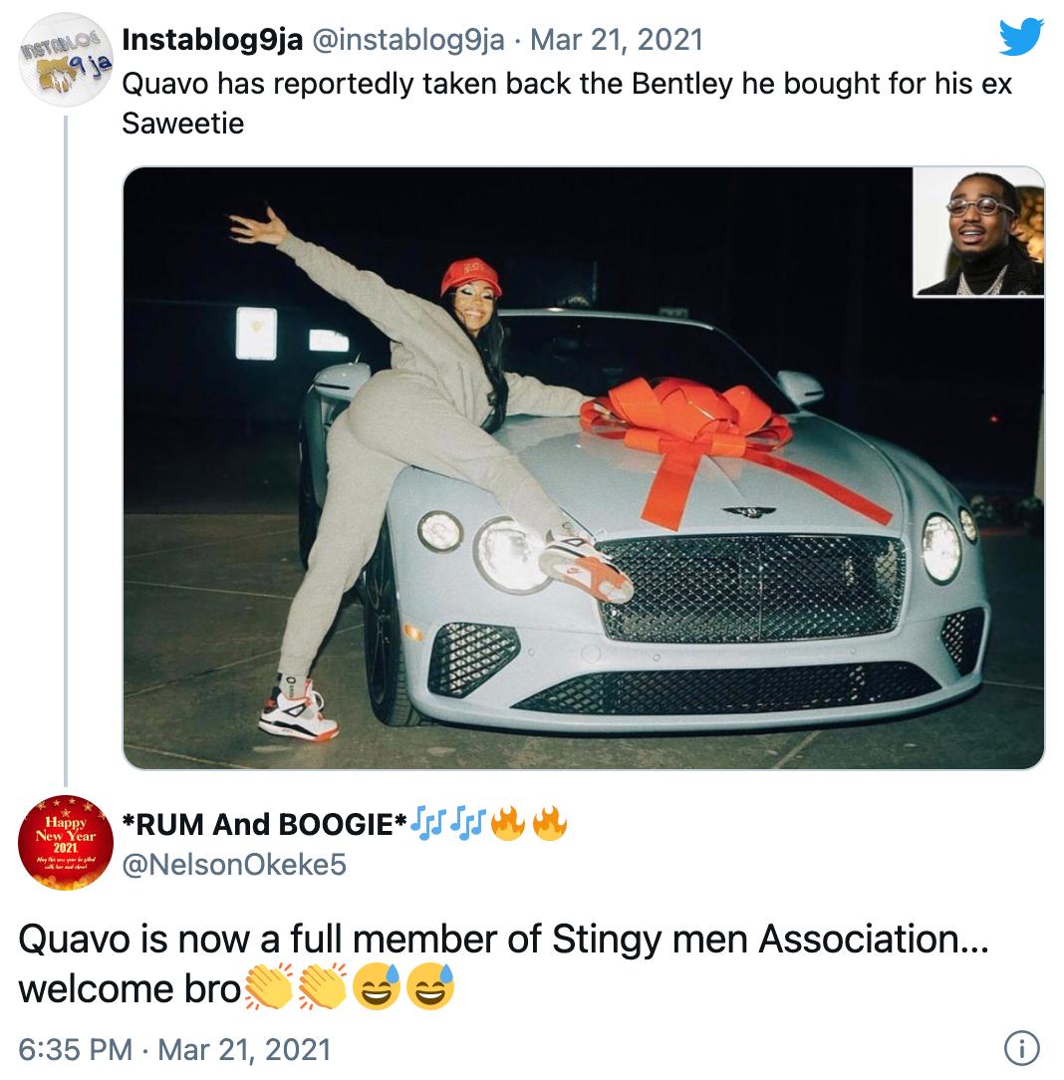Click the first clapping hands emoji

point(269,986)
